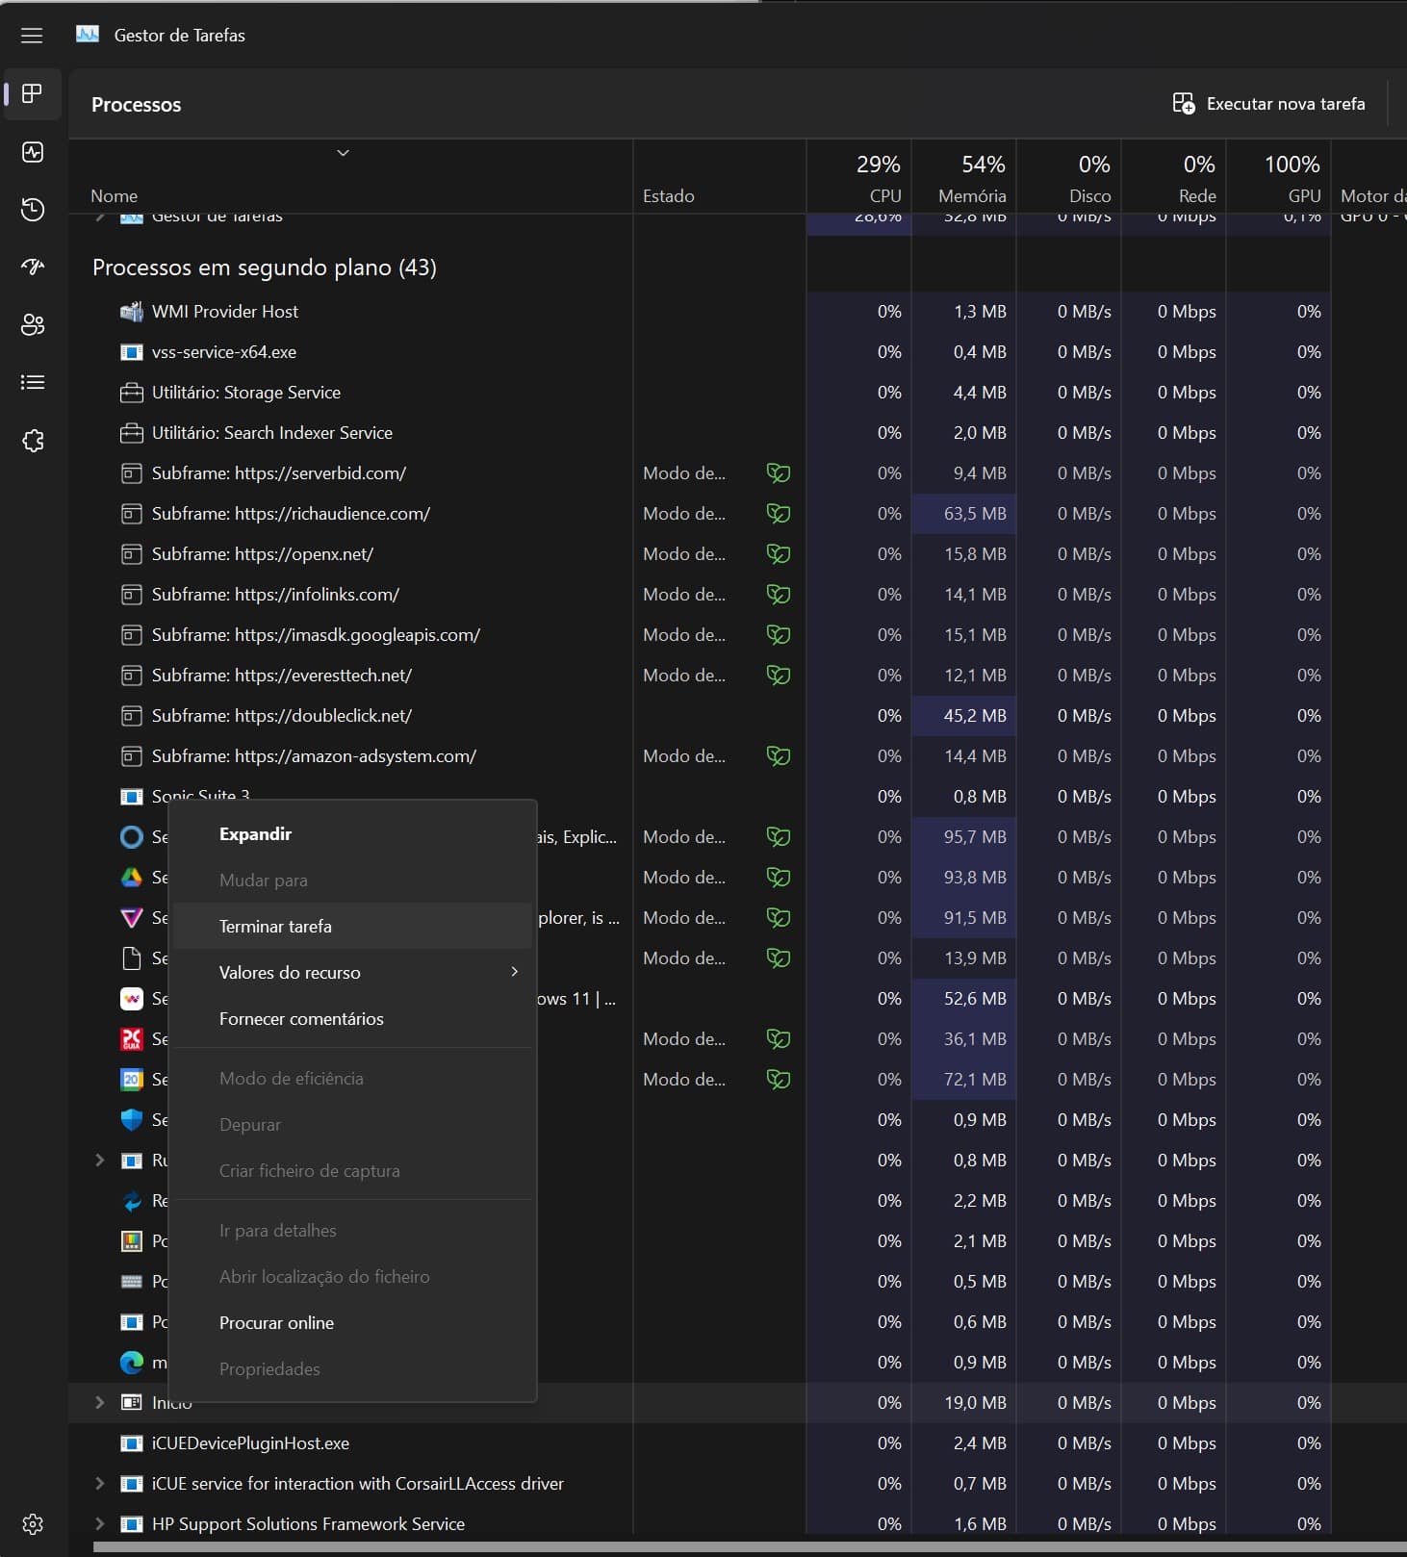Choose Terminar tarefa in context menu
The height and width of the screenshot is (1557, 1407).
coord(275,927)
